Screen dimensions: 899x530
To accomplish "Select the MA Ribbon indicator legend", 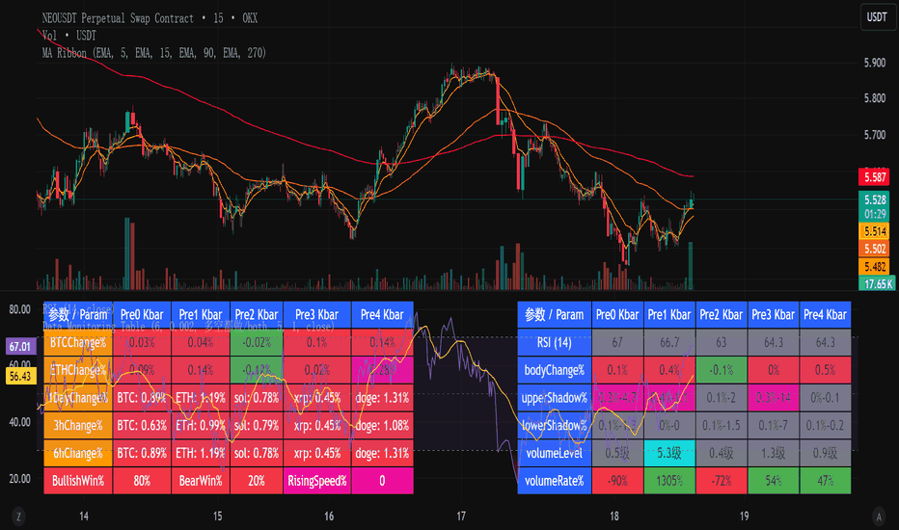I will 153,53.
